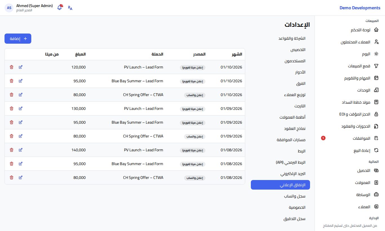
Task: Open سجل واتساب settings tab
Action: coord(280,196)
